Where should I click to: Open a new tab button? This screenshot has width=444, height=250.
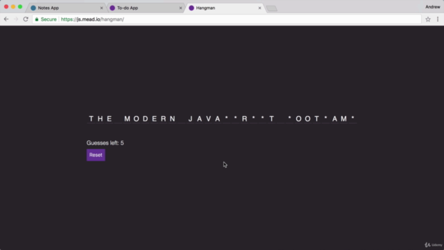(x=272, y=8)
